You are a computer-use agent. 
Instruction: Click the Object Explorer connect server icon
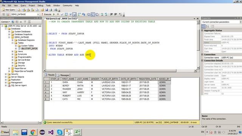tap(13, 22)
